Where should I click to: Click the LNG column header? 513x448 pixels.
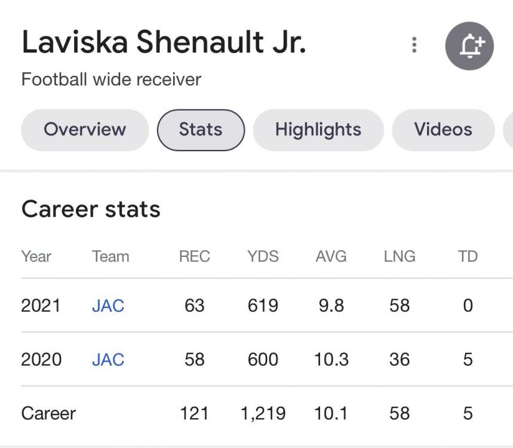click(399, 257)
